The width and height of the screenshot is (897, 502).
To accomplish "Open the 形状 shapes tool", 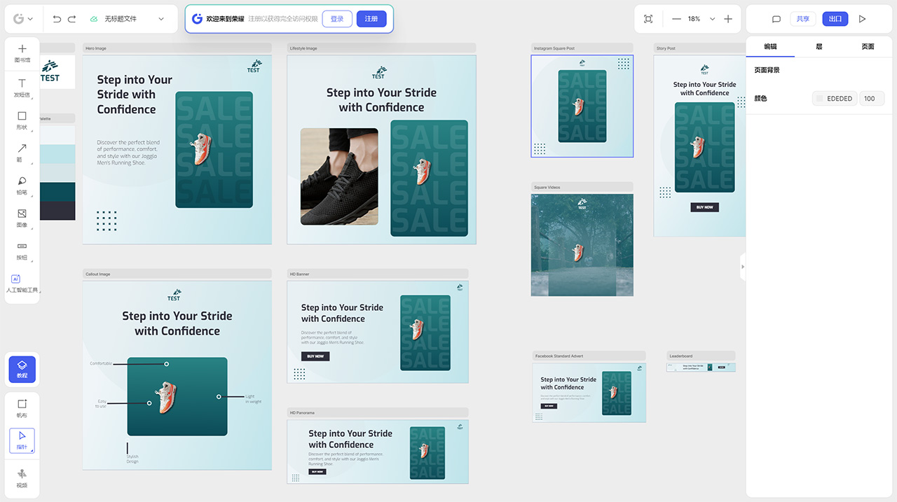I will [x=22, y=116].
